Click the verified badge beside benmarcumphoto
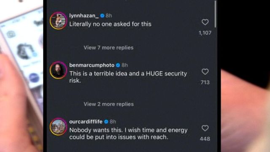 pyautogui.click(x=118, y=65)
